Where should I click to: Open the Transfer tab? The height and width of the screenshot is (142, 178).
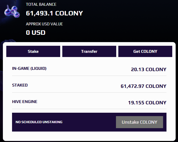pyautogui.click(x=89, y=51)
